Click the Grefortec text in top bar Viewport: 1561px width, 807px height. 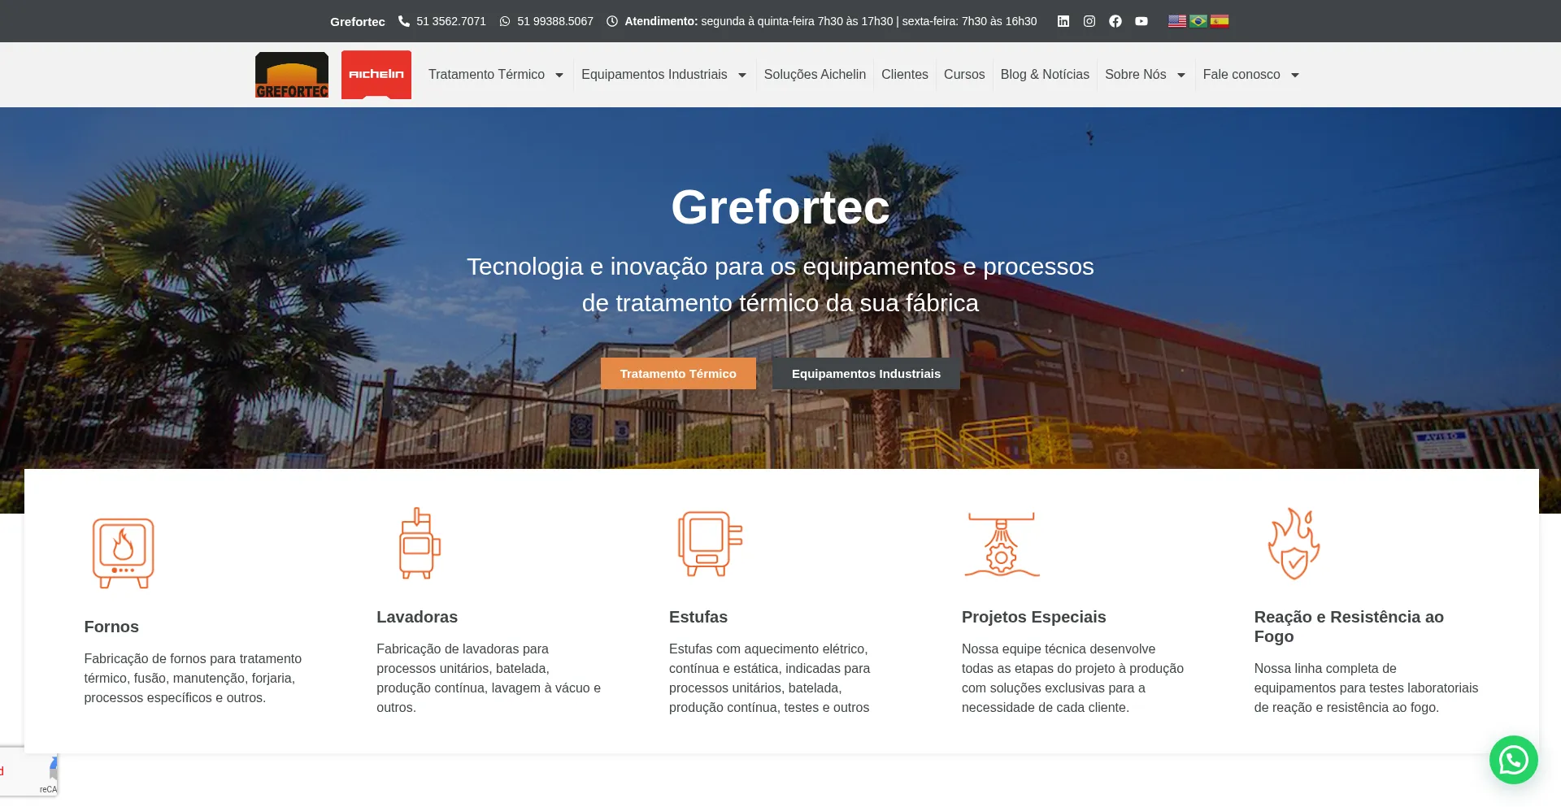click(358, 21)
